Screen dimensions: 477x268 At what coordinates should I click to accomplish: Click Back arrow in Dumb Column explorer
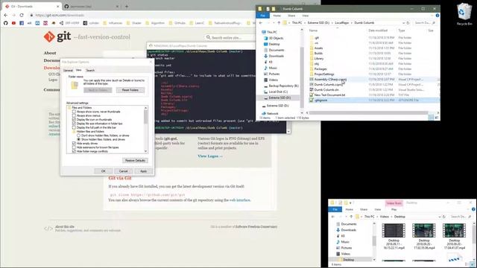tap(261, 23)
